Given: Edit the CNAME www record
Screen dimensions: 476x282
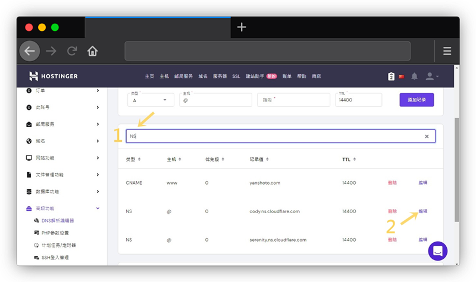Looking at the screenshot, I should (423, 183).
